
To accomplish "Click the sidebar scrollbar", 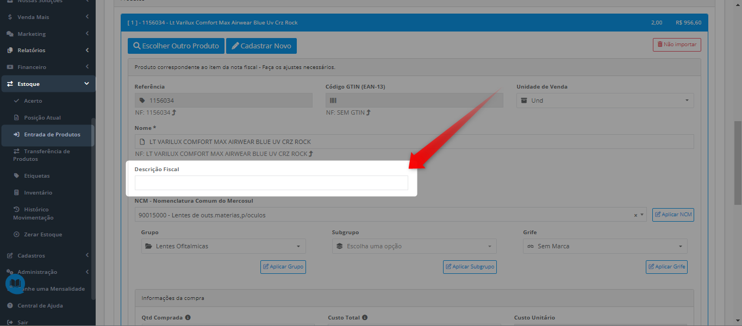I will pyautogui.click(x=93, y=209).
